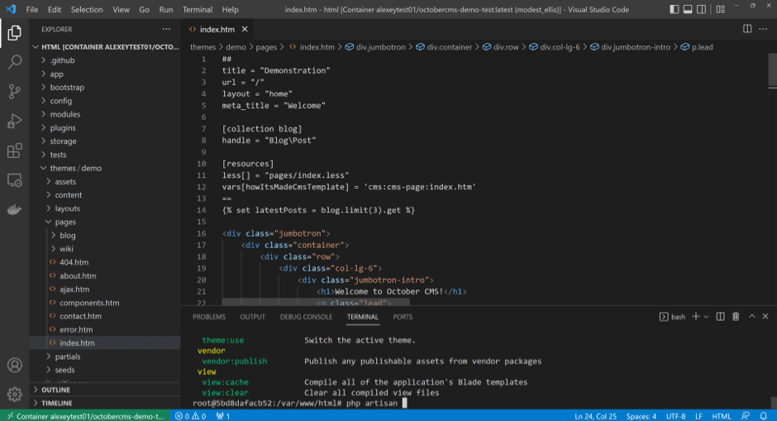Open errors and warnings count in status bar
This screenshot has height=421, width=777.
[190, 416]
